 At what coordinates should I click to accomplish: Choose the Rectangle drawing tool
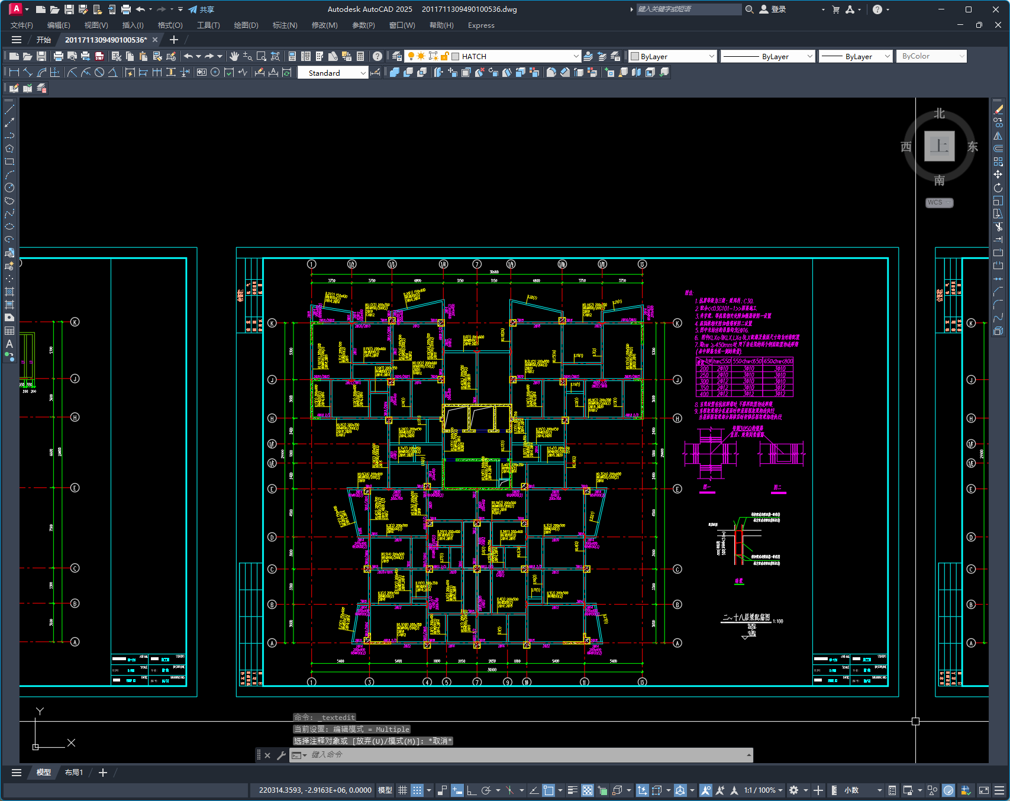click(9, 162)
